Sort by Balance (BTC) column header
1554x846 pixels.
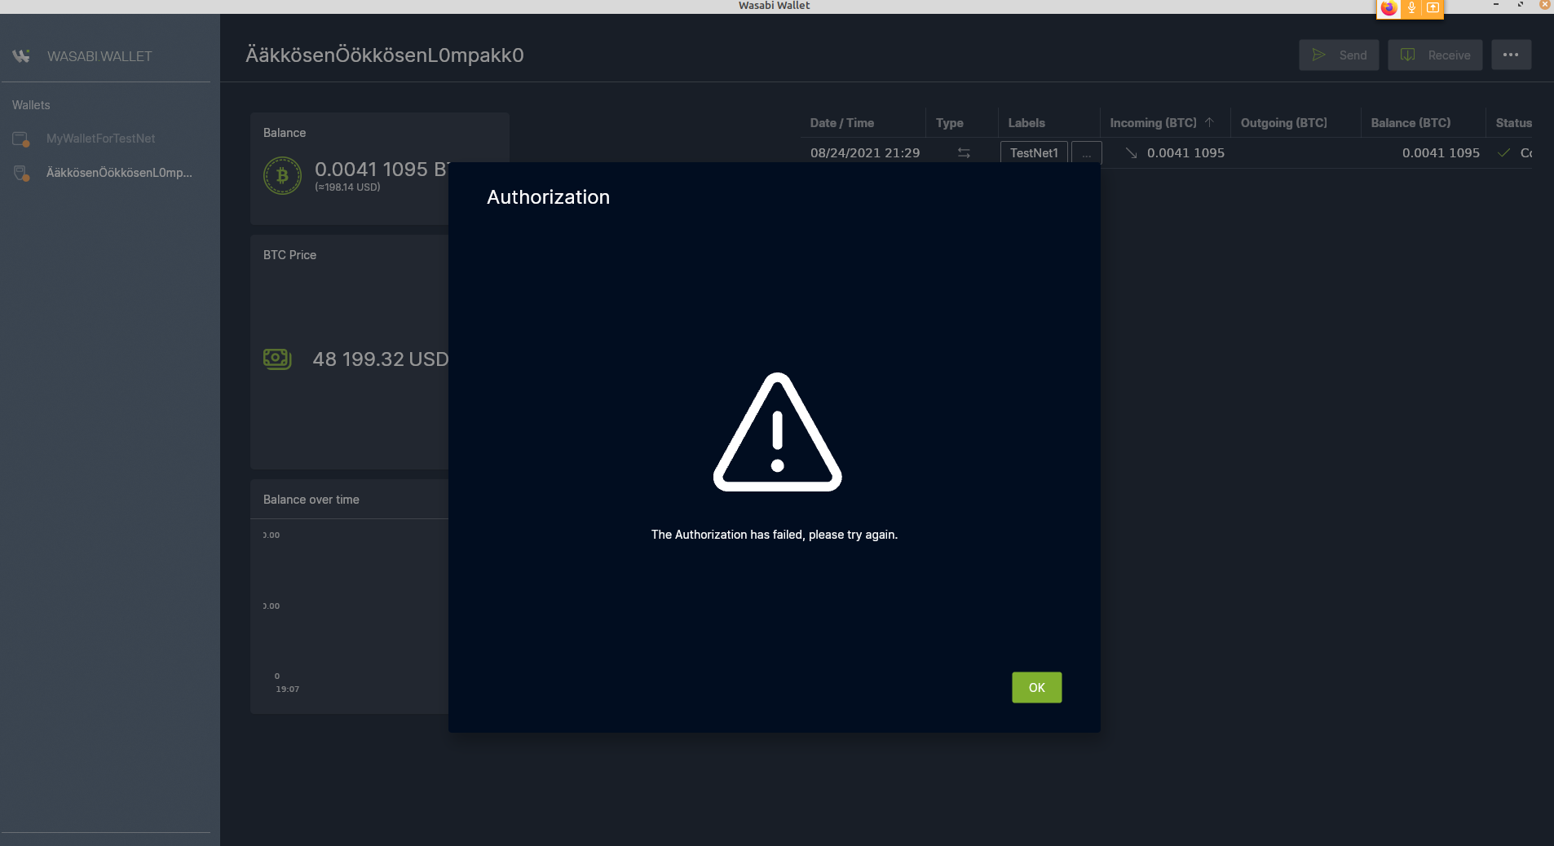click(x=1411, y=123)
